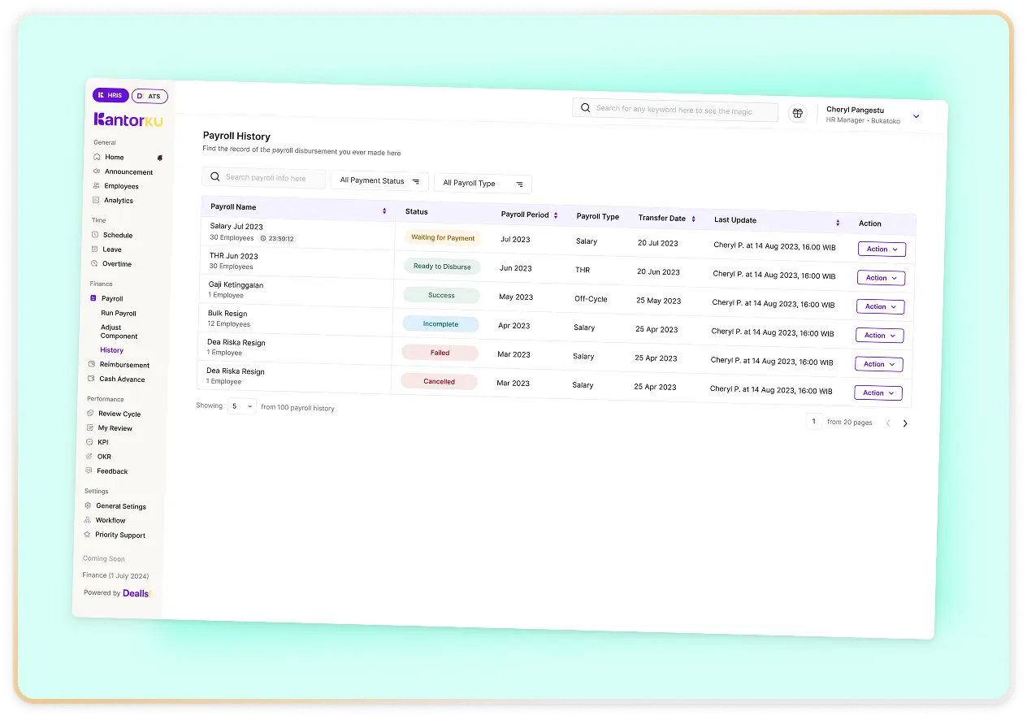Open the Feedback section icon
The width and height of the screenshot is (1027, 720).
(x=89, y=471)
